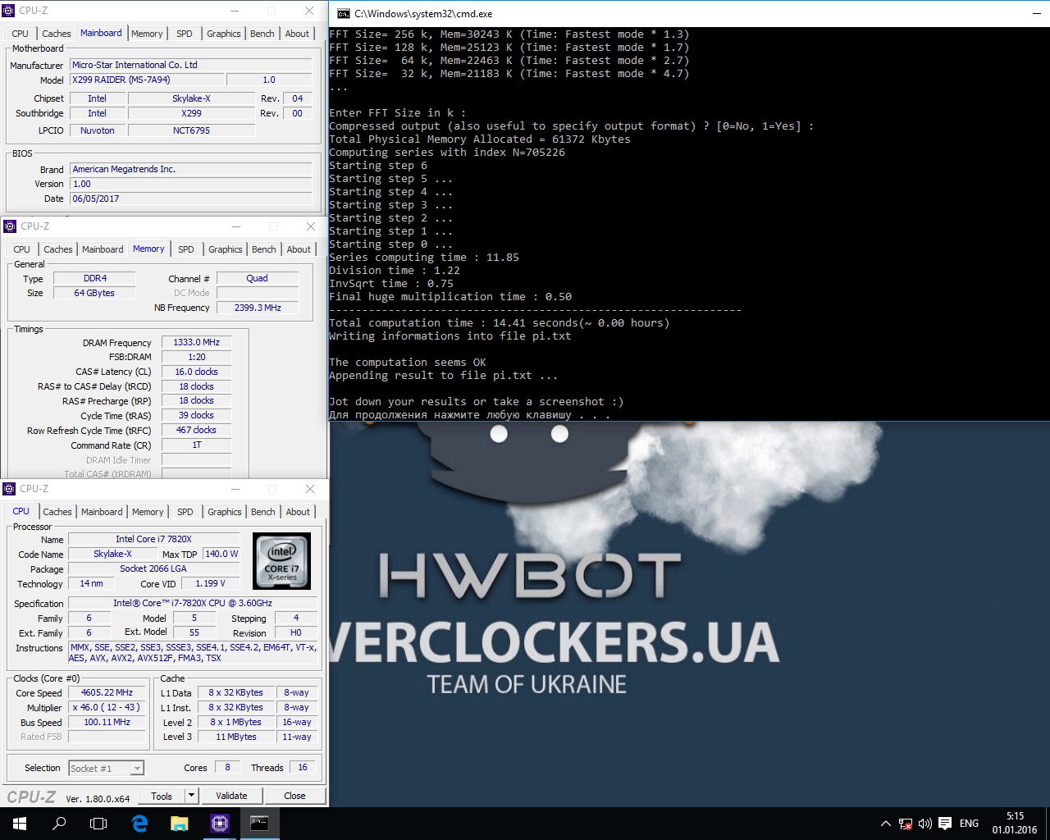Viewport: 1050px width, 840px height.
Task: Click memory size 64 GBytes field
Action: (94, 293)
